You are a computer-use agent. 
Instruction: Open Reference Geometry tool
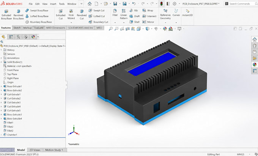(165, 14)
